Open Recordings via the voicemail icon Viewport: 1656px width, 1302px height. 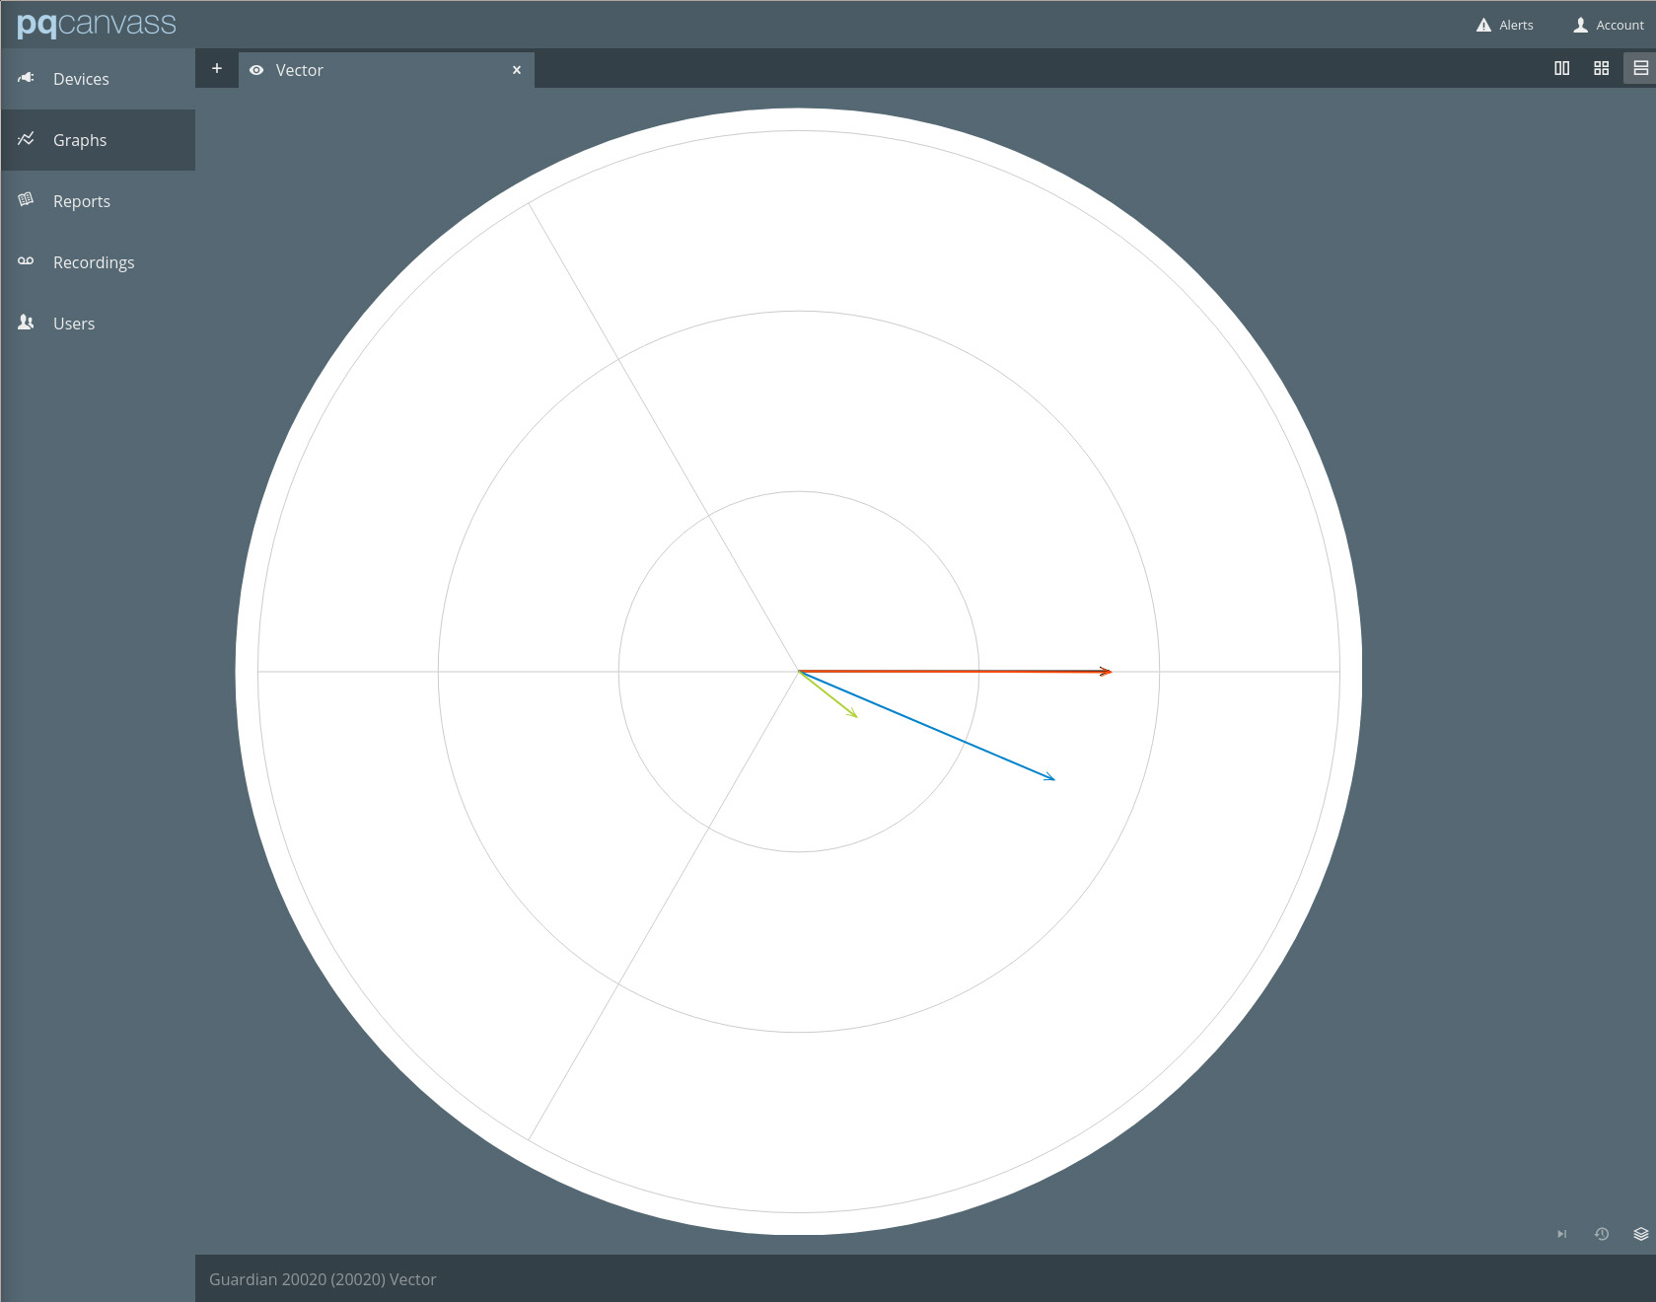tap(26, 261)
